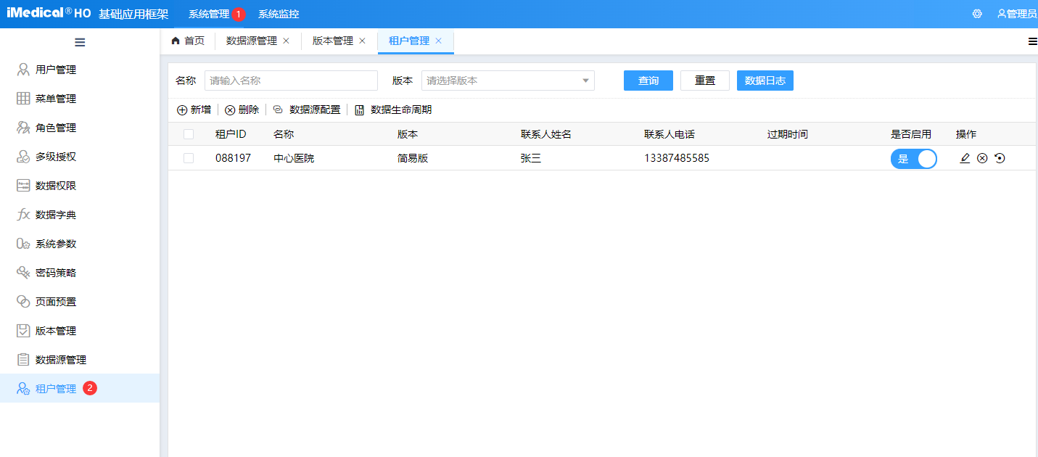Check the row checkbox for 中心医院
The image size is (1038, 457).
pos(188,158)
